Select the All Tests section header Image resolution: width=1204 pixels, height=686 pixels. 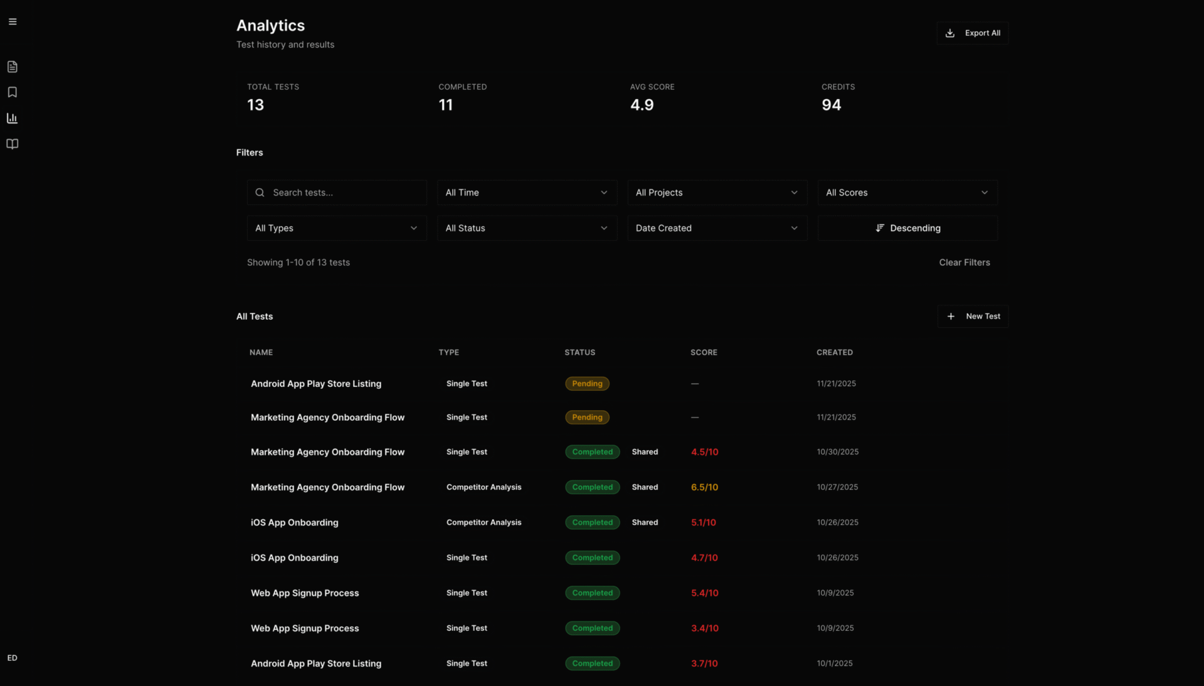254,316
